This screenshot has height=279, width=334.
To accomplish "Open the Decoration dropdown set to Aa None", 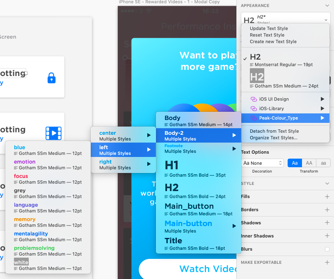I will (262, 163).
